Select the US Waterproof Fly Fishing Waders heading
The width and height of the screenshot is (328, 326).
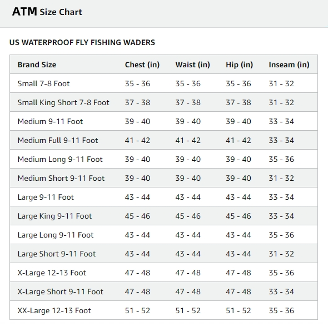(82, 42)
